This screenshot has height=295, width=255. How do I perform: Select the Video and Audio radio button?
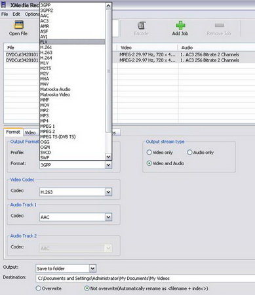[x=149, y=163]
